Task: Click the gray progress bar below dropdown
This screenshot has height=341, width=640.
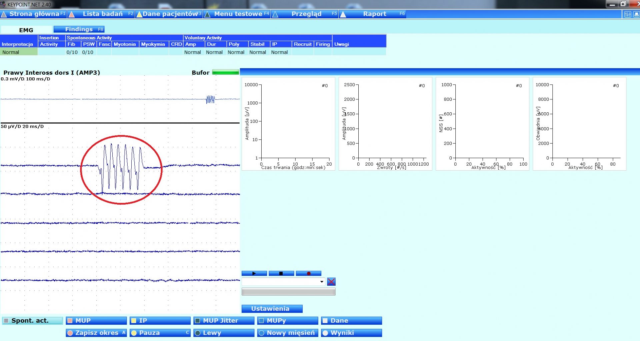Action: [288, 292]
